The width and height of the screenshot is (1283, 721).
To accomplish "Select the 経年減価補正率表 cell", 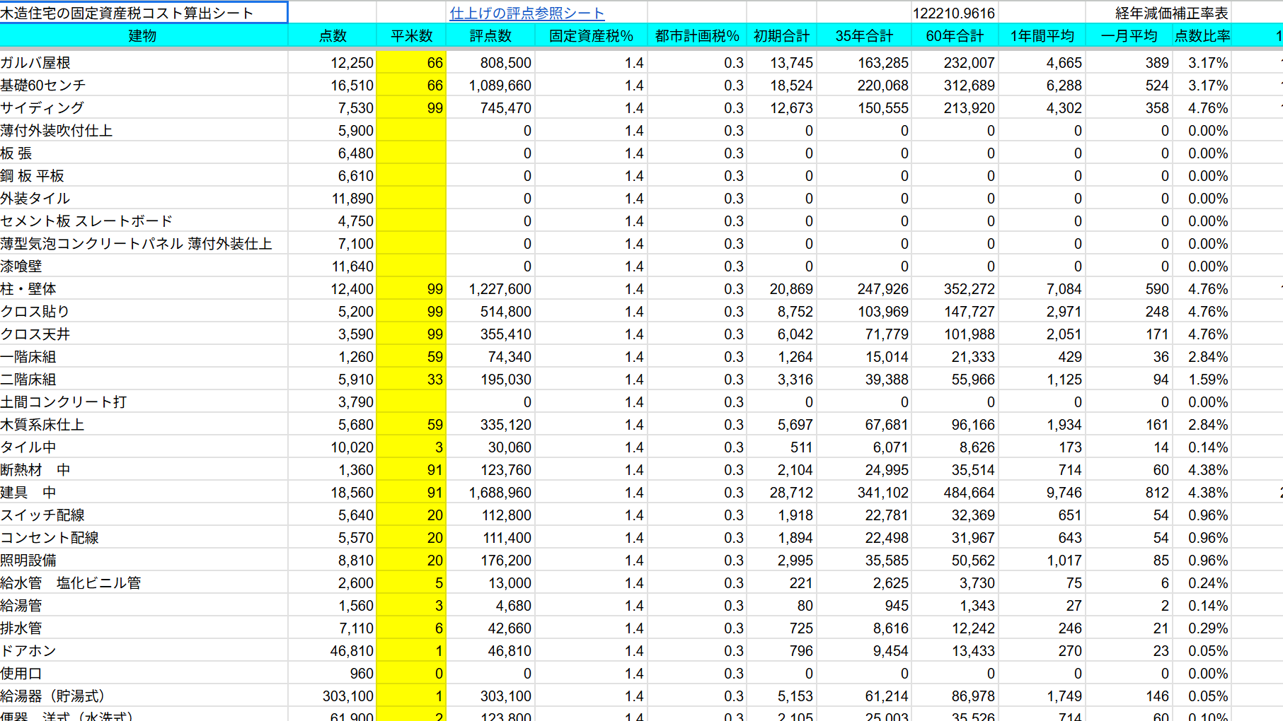I will (1171, 13).
